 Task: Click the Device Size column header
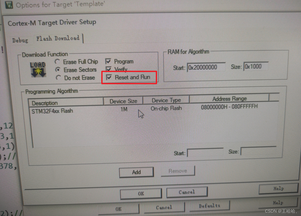(124, 101)
